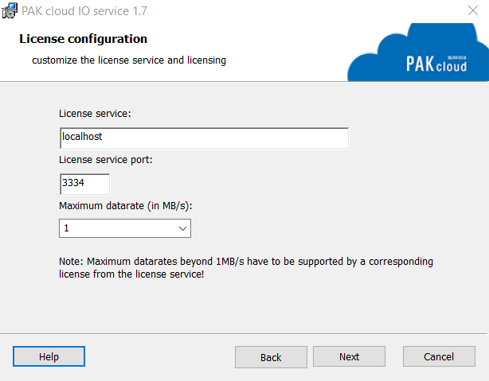Image resolution: width=489 pixels, height=381 pixels.
Task: Click the 'customize the license service' subtitle
Action: tap(129, 60)
